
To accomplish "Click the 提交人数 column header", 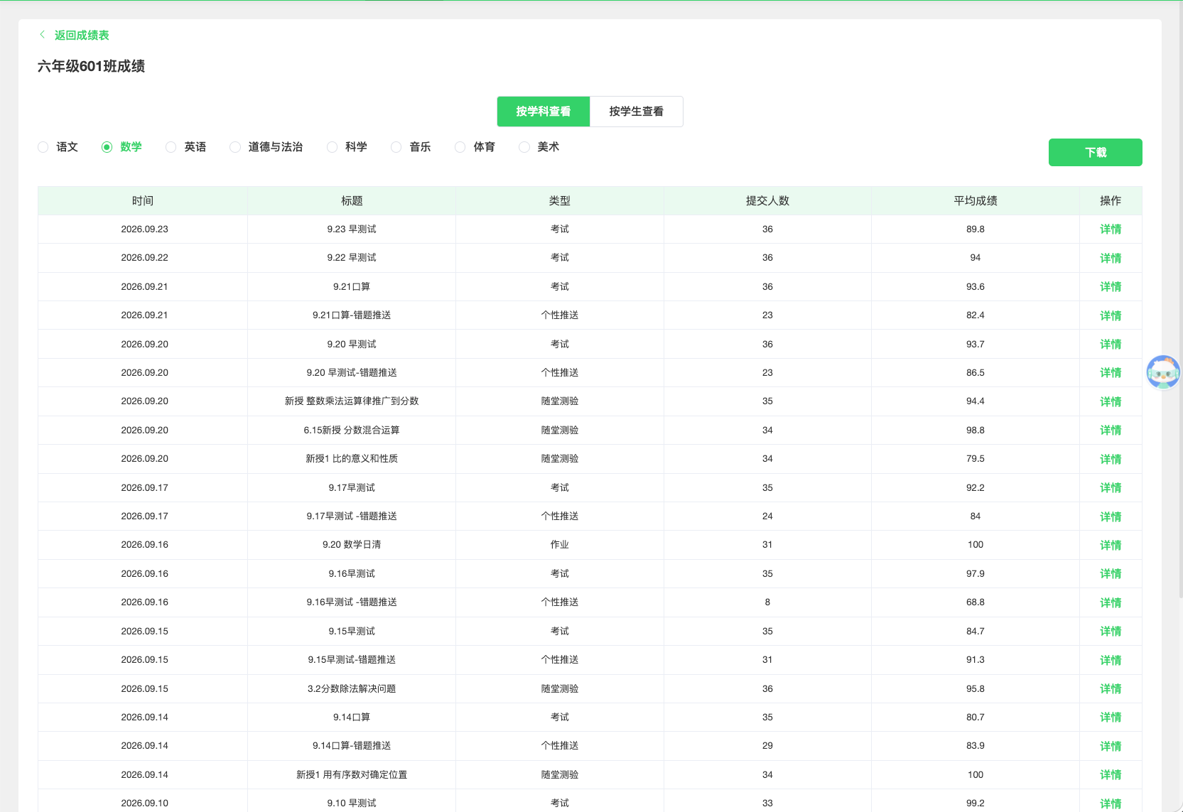I will tap(767, 201).
